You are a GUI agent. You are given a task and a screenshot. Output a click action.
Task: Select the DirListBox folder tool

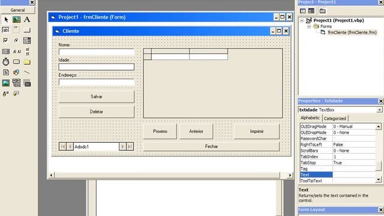[27, 62]
